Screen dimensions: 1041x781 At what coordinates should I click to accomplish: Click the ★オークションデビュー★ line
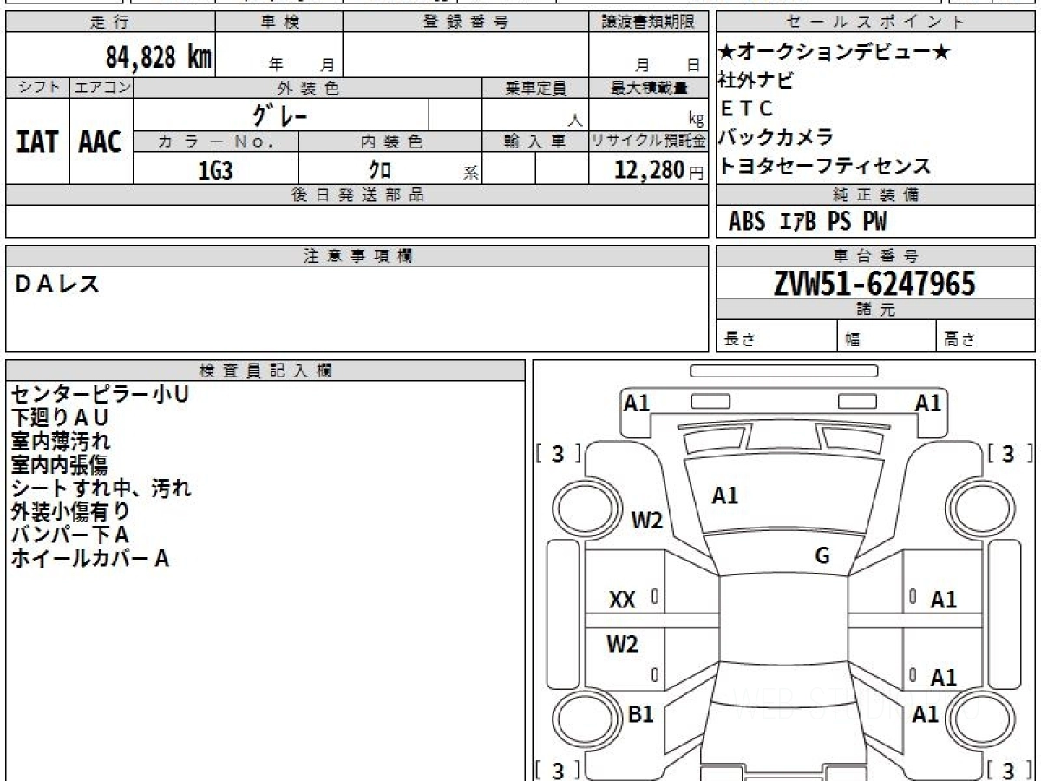click(x=835, y=53)
